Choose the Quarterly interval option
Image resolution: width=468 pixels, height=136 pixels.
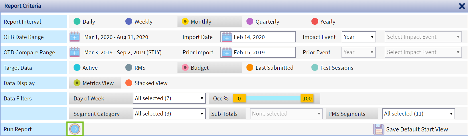[250, 22]
